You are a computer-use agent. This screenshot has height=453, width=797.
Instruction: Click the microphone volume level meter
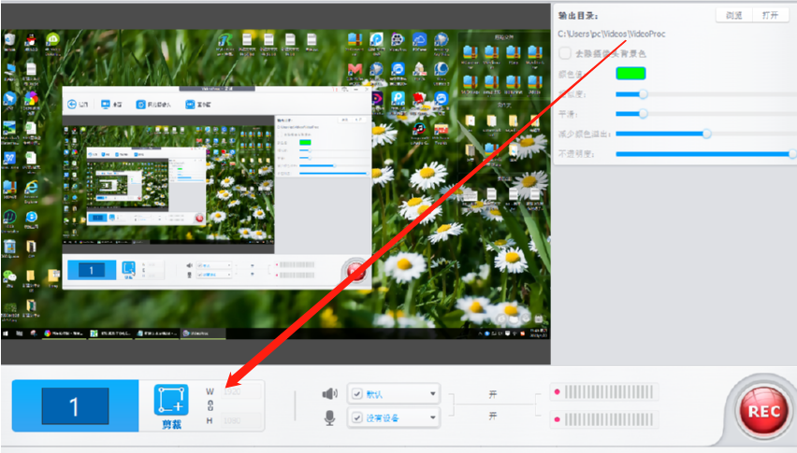tap(604, 419)
